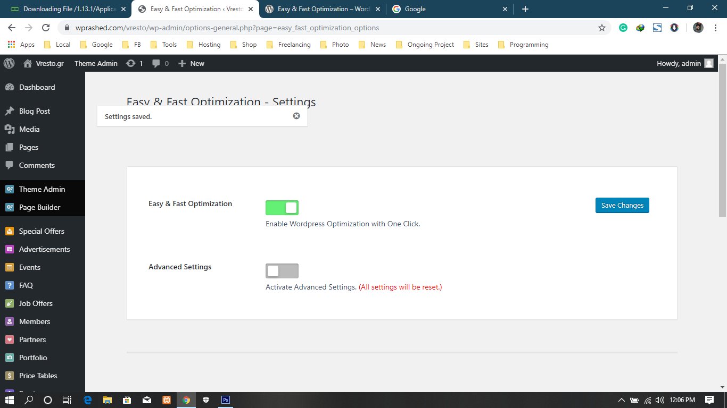Click the Howdy, admin account link
727x408 pixels.
click(x=685, y=63)
